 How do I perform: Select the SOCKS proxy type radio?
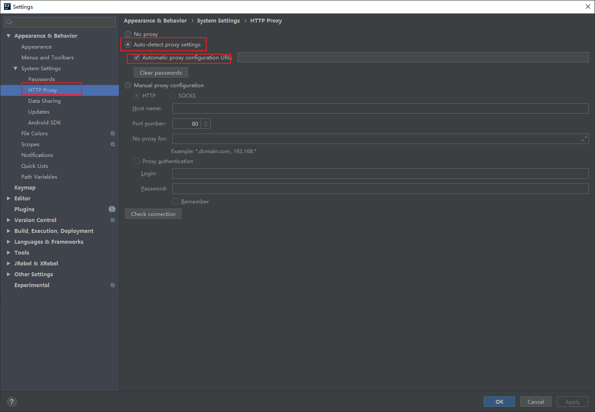click(x=172, y=95)
